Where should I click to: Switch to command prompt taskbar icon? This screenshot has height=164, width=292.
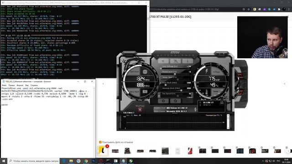[x=109, y=161]
